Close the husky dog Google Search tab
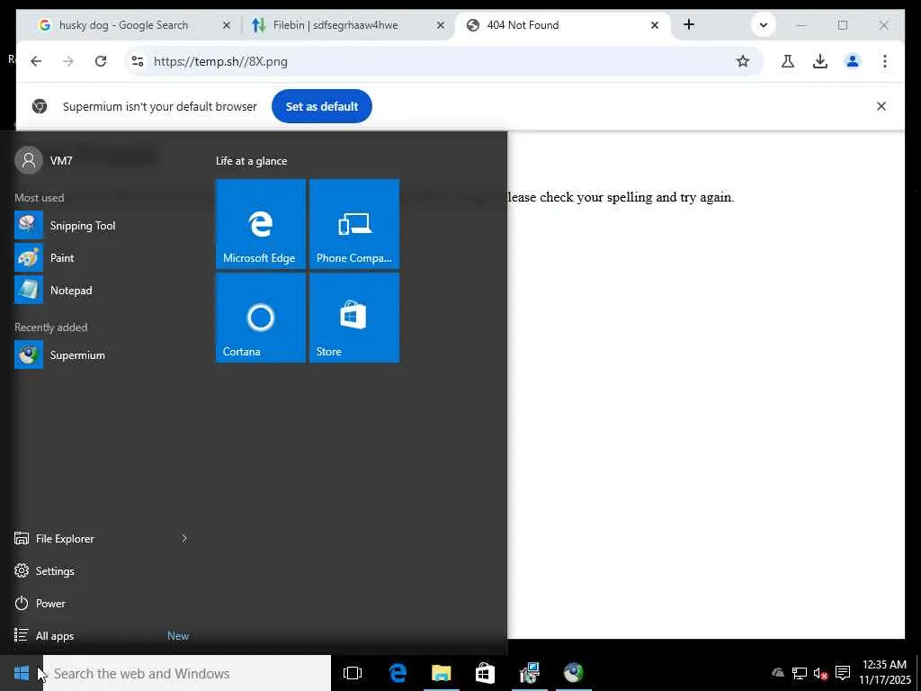Screen dimensions: 921x691 227,25
